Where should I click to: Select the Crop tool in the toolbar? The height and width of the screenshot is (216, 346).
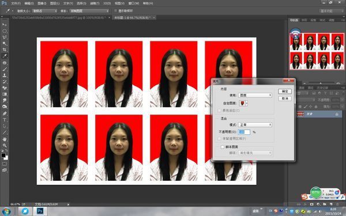click(x=5, y=50)
